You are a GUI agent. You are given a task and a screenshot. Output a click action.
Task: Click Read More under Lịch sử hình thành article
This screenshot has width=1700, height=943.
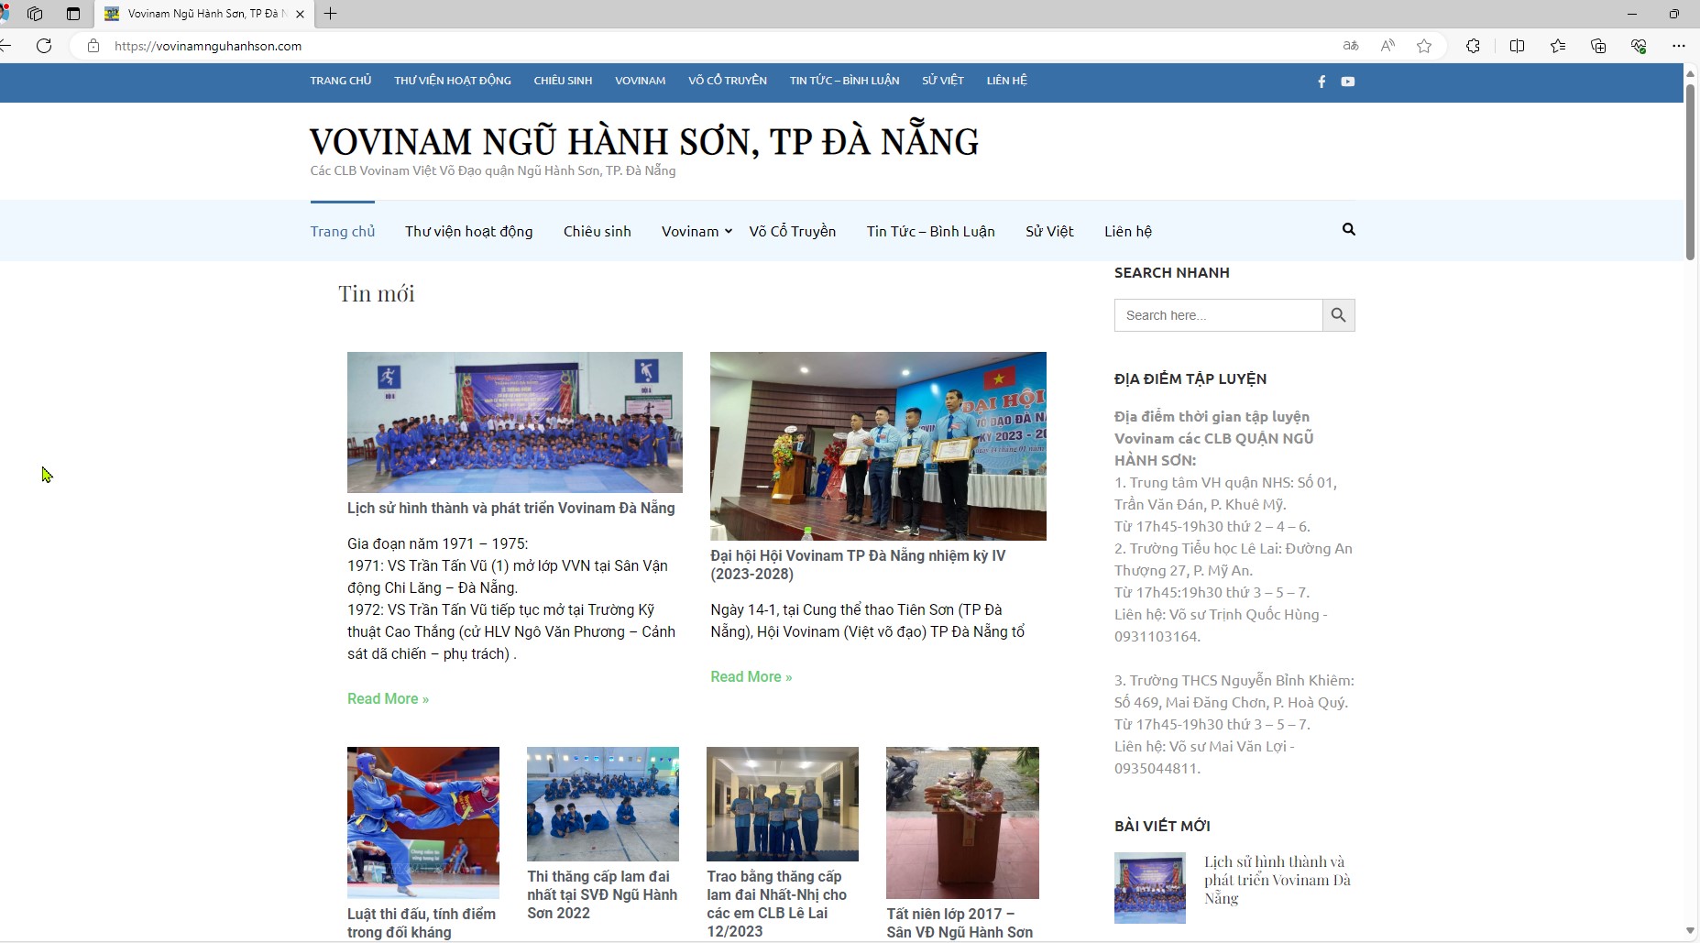(x=388, y=698)
